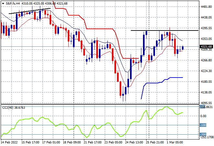Click the 15 Feb 17:00 time label

(x=30, y=142)
